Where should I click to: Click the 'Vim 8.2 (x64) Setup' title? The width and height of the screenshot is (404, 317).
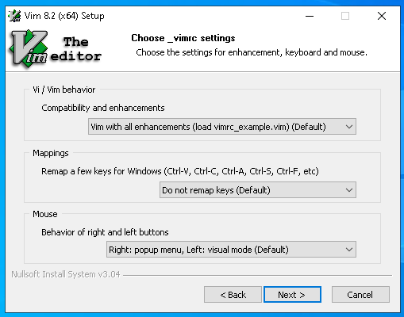[64, 16]
